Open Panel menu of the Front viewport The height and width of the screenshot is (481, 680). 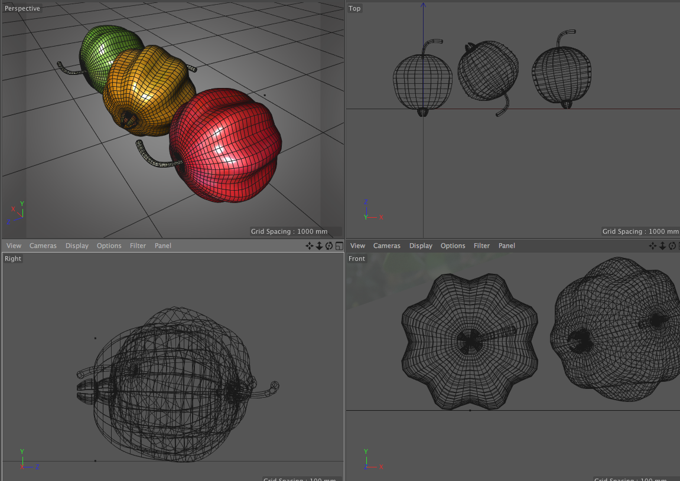(x=507, y=246)
